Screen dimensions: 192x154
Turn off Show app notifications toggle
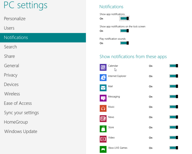pos(125,18)
